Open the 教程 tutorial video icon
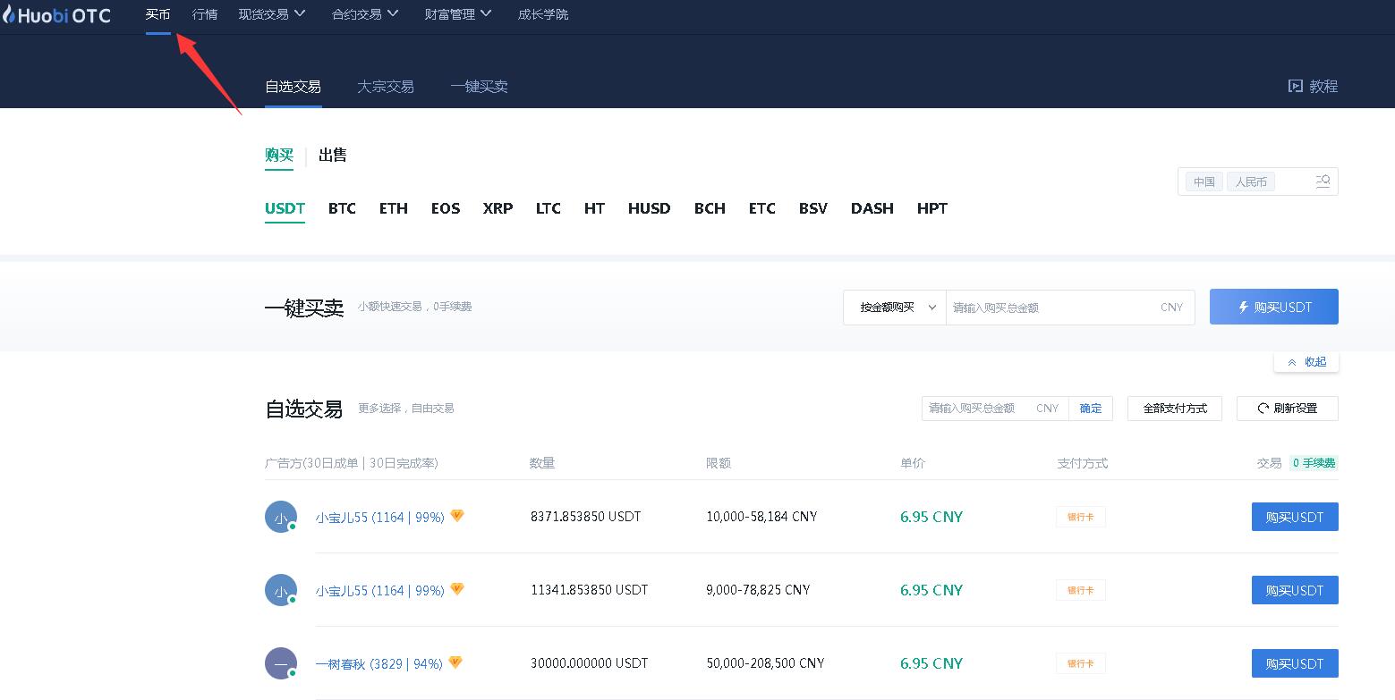1395x700 pixels. (x=1295, y=86)
